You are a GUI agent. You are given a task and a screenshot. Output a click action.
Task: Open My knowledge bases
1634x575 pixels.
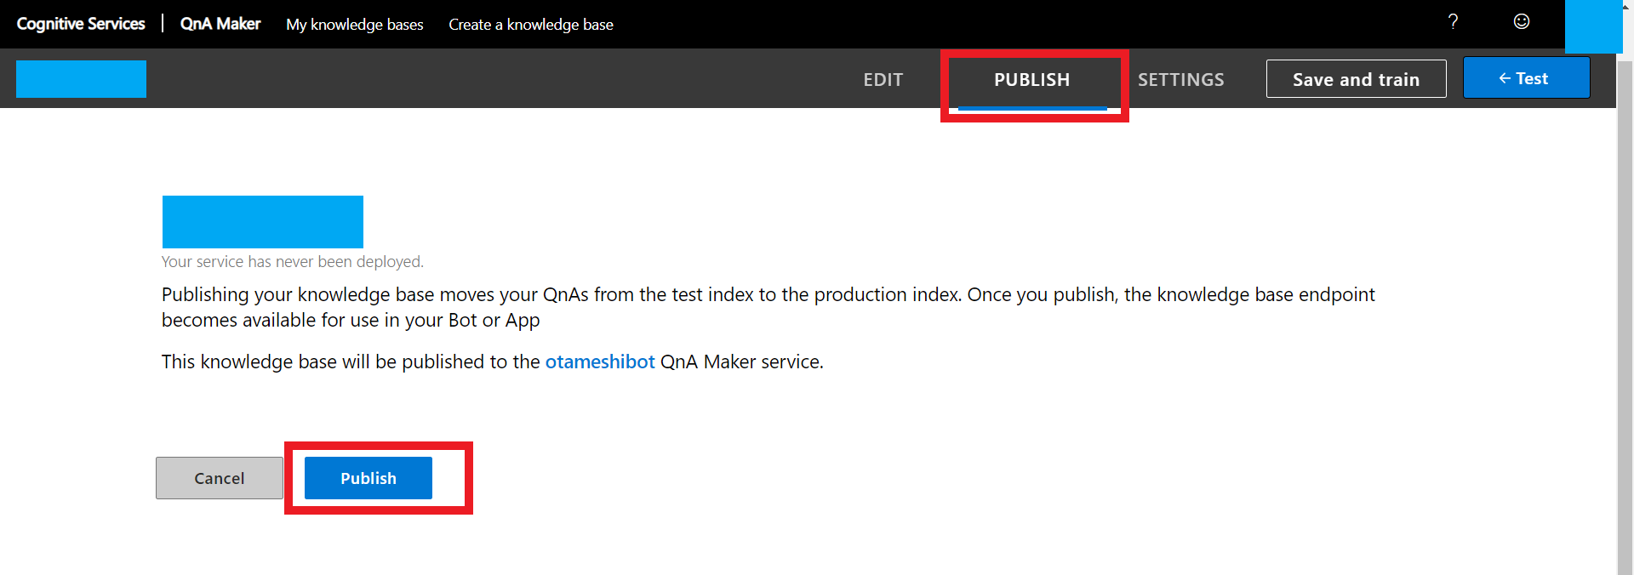pyautogui.click(x=354, y=25)
